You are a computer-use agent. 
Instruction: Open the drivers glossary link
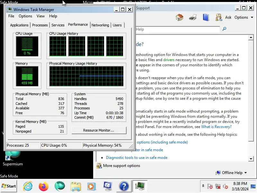[x=169, y=60]
